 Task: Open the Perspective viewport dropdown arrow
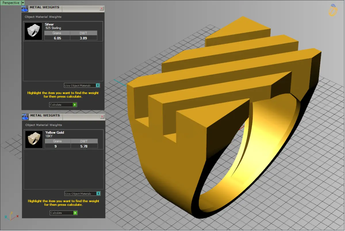(23, 3)
